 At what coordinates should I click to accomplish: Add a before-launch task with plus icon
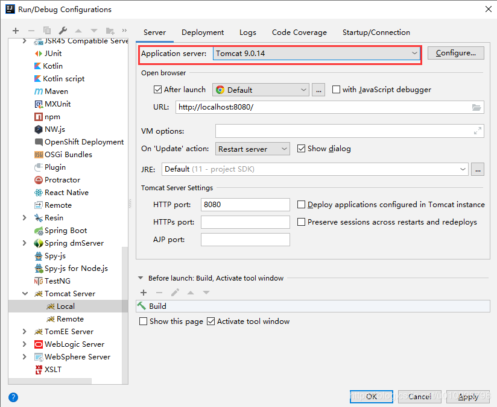tap(144, 293)
